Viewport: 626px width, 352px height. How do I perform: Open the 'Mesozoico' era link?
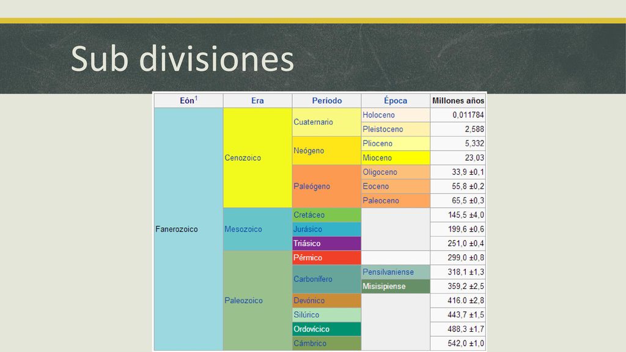pos(243,229)
